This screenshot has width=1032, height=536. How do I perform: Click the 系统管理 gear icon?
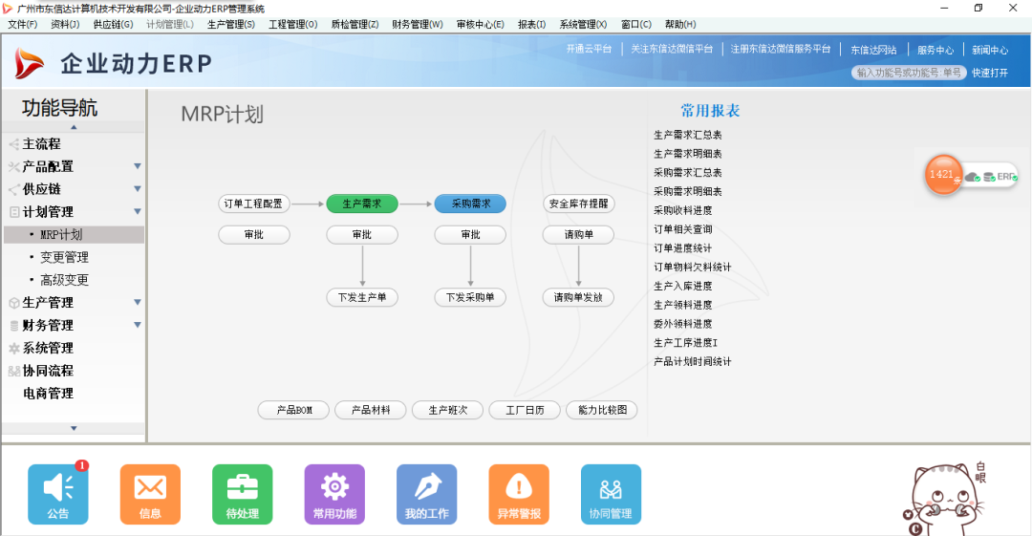tap(13, 349)
